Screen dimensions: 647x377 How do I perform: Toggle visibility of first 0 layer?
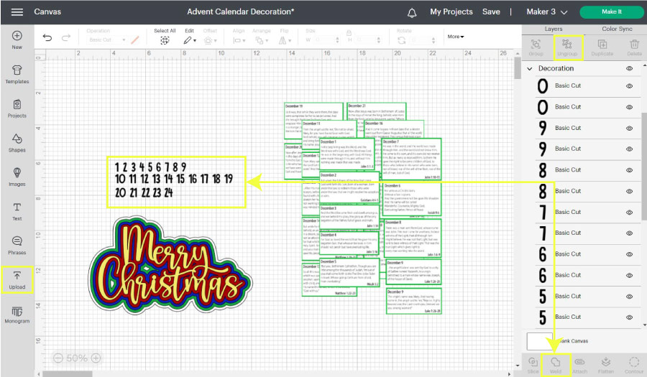(629, 86)
